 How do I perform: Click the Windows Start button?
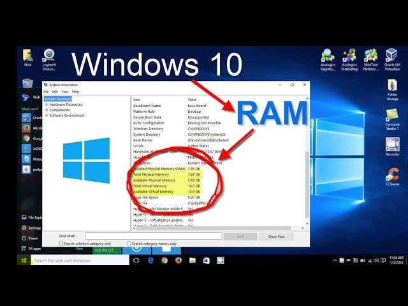(x=24, y=260)
